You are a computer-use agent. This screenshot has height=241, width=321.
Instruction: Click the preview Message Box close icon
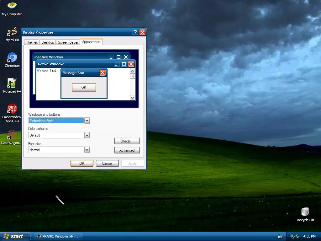(x=103, y=72)
